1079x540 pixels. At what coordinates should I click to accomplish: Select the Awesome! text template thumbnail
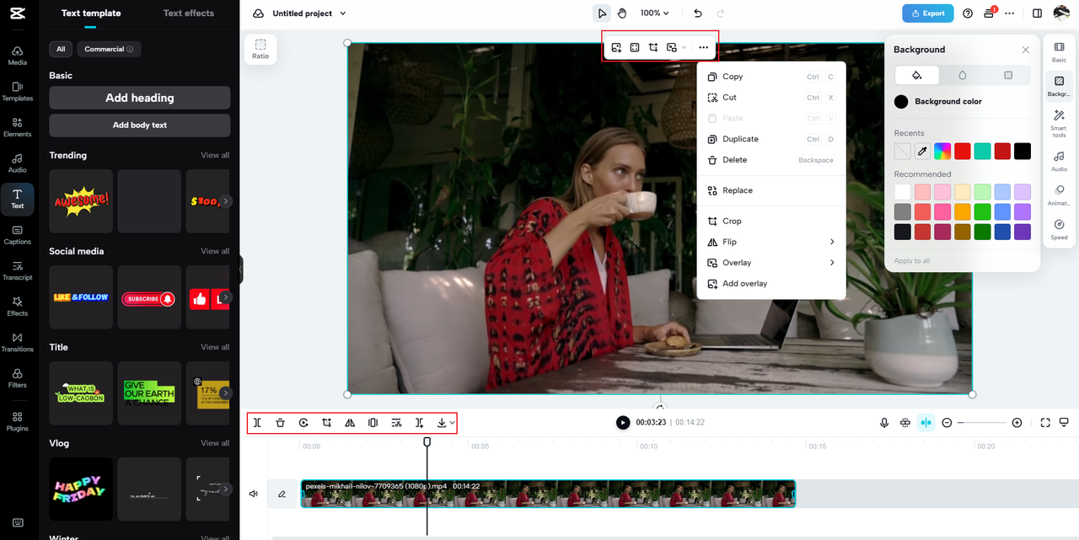tap(81, 201)
